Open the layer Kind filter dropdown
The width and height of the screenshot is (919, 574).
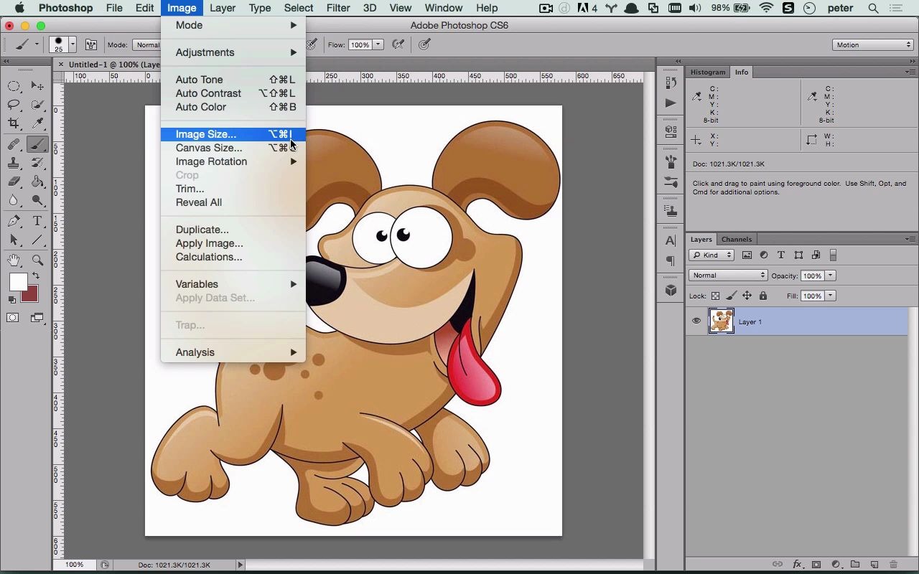[x=712, y=255]
